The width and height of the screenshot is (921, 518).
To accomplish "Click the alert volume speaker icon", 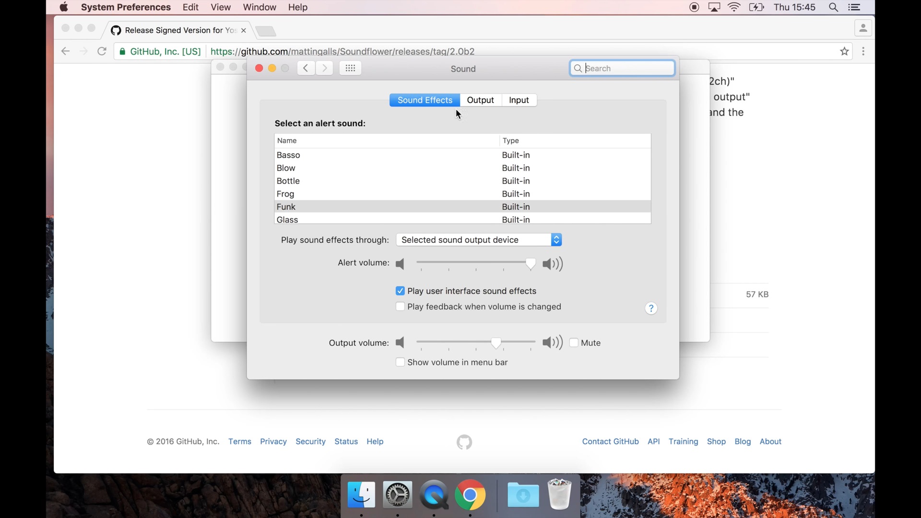I will [400, 264].
